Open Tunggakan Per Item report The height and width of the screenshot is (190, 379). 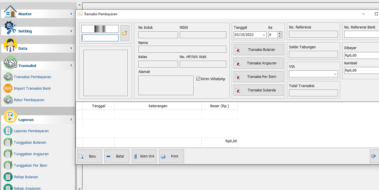coord(30,166)
